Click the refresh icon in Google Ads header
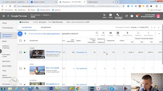The width and height of the screenshot is (163, 91). [x=127, y=16]
